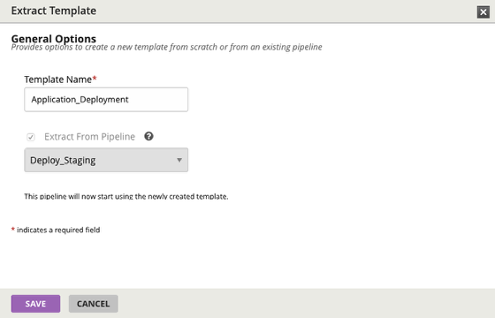Click the General Options description text
Image resolution: width=495 pixels, height=318 pixels.
[x=167, y=47]
